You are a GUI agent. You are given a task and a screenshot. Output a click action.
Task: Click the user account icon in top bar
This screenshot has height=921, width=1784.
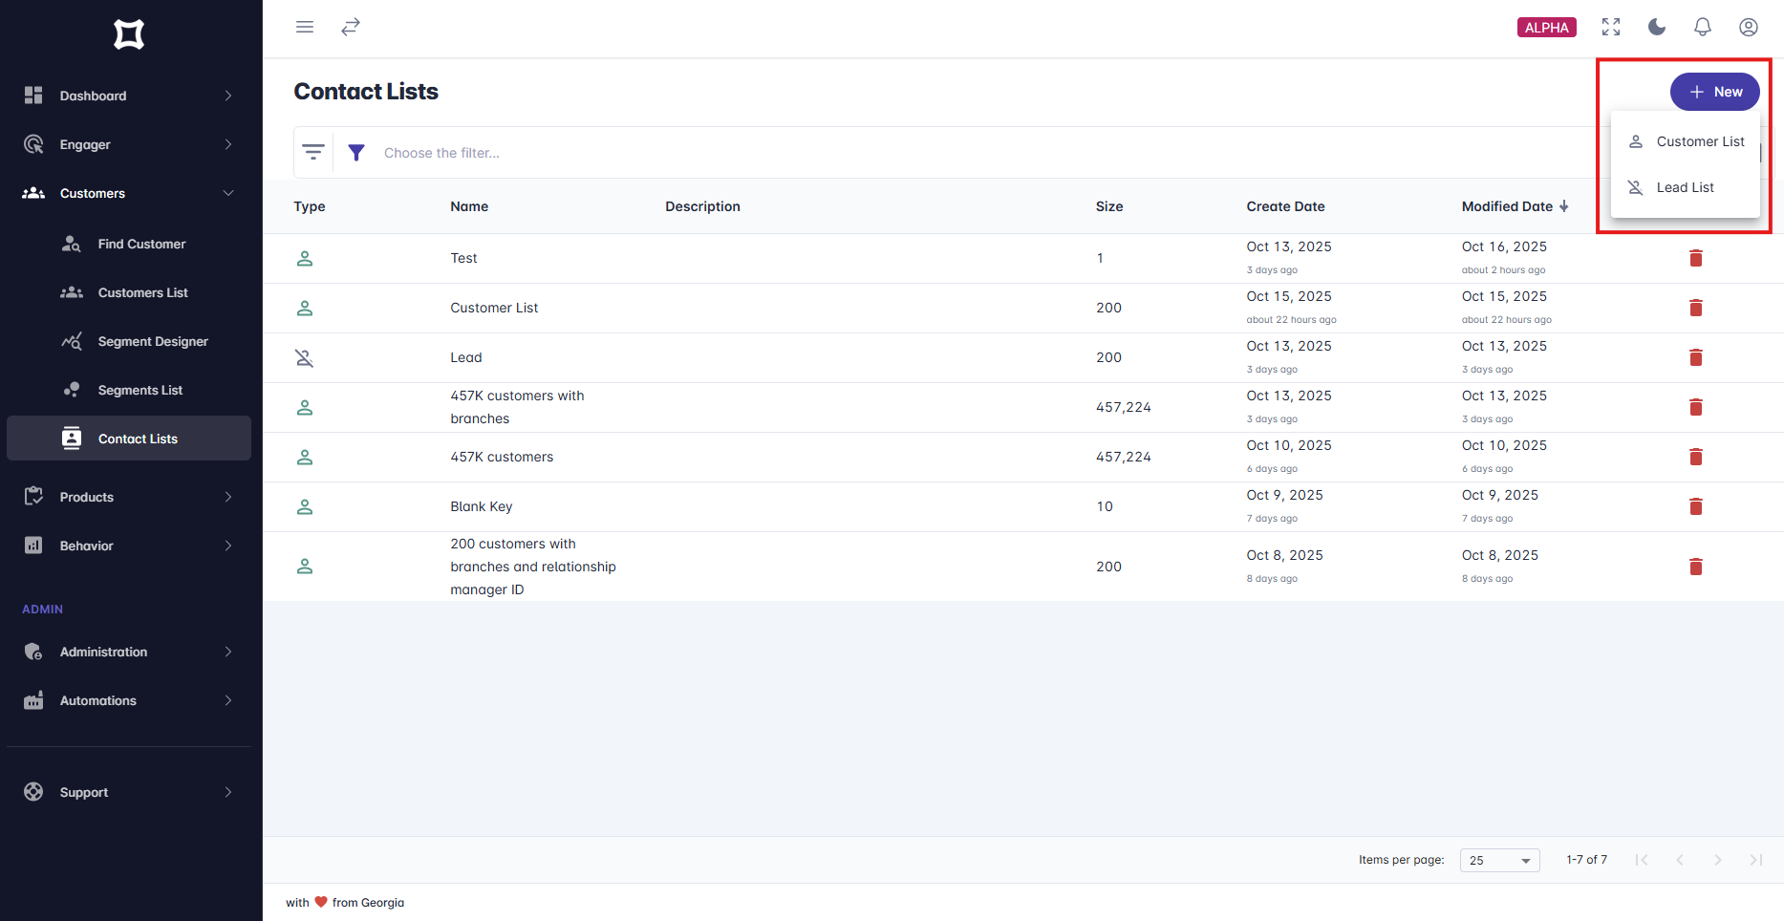click(1749, 27)
